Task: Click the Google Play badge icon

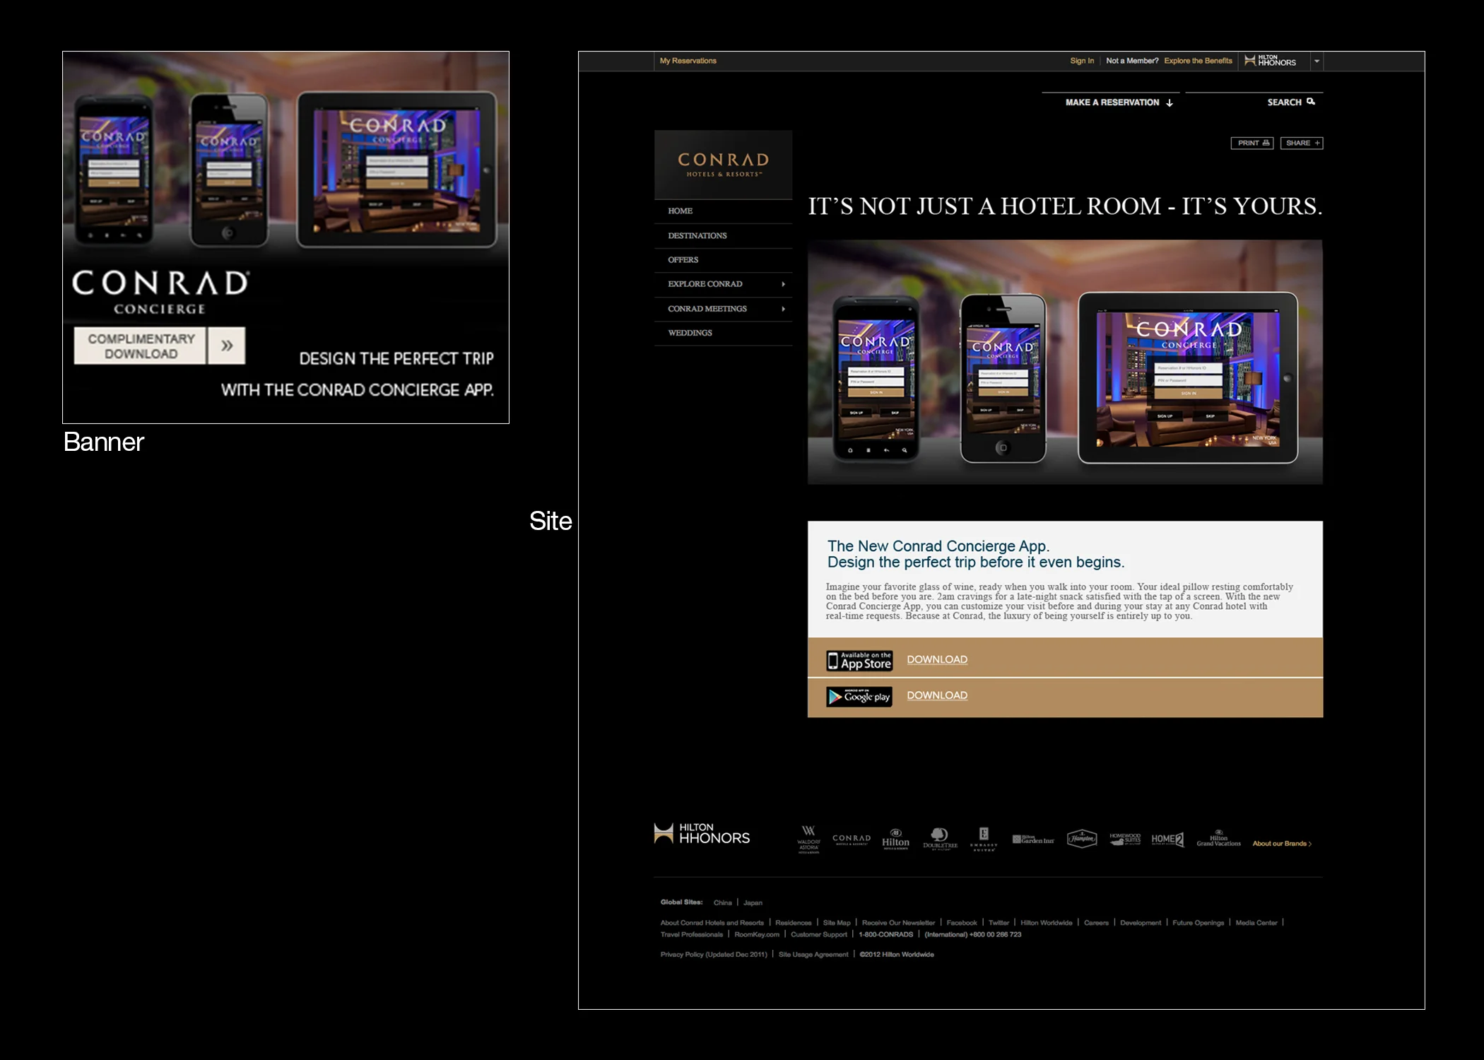Action: coord(859,697)
